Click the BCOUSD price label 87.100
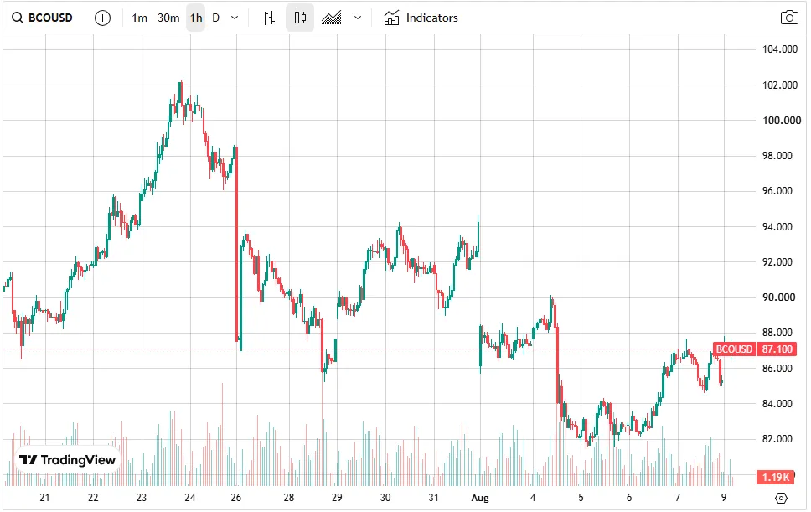Image resolution: width=811 pixels, height=512 pixels. point(754,349)
